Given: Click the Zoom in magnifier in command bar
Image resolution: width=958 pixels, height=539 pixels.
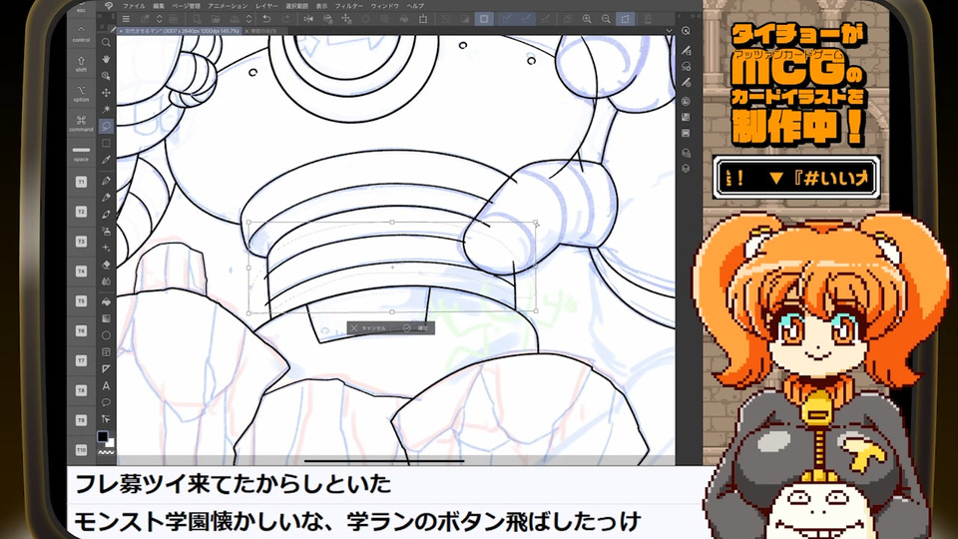Looking at the screenshot, I should [x=587, y=19].
